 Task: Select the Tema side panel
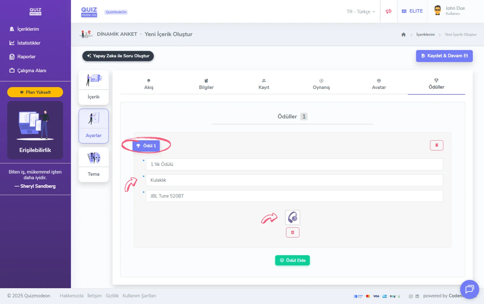93,164
